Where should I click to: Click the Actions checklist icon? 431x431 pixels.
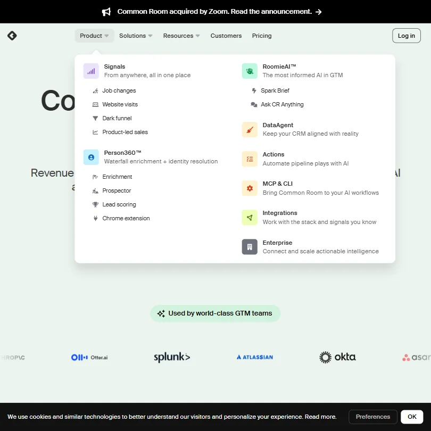[x=250, y=159]
